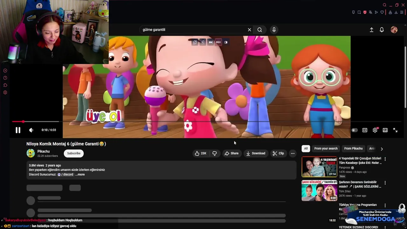Open the snapshot selection tool icon
Viewport: 407px width, 229px height.
[359, 12]
